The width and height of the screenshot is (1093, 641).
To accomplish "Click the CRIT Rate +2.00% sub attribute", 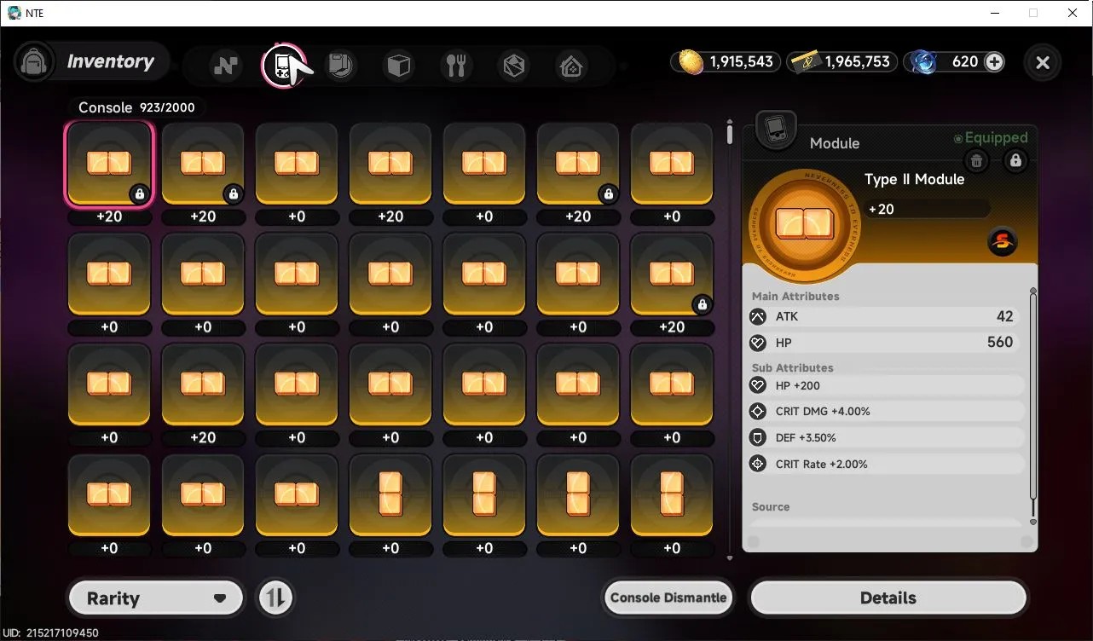I will tap(885, 464).
